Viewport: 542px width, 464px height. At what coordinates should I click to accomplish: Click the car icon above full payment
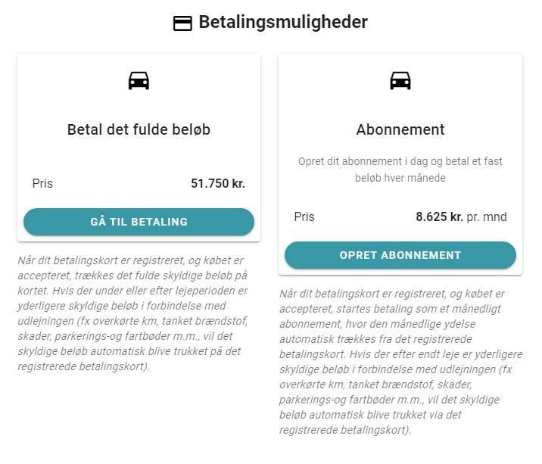[139, 80]
